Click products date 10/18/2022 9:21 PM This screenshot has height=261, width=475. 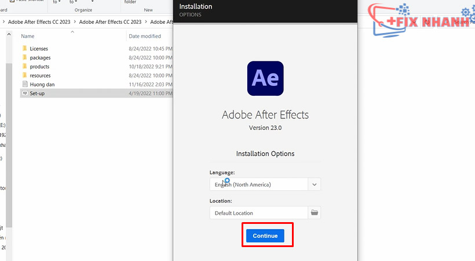click(150, 67)
